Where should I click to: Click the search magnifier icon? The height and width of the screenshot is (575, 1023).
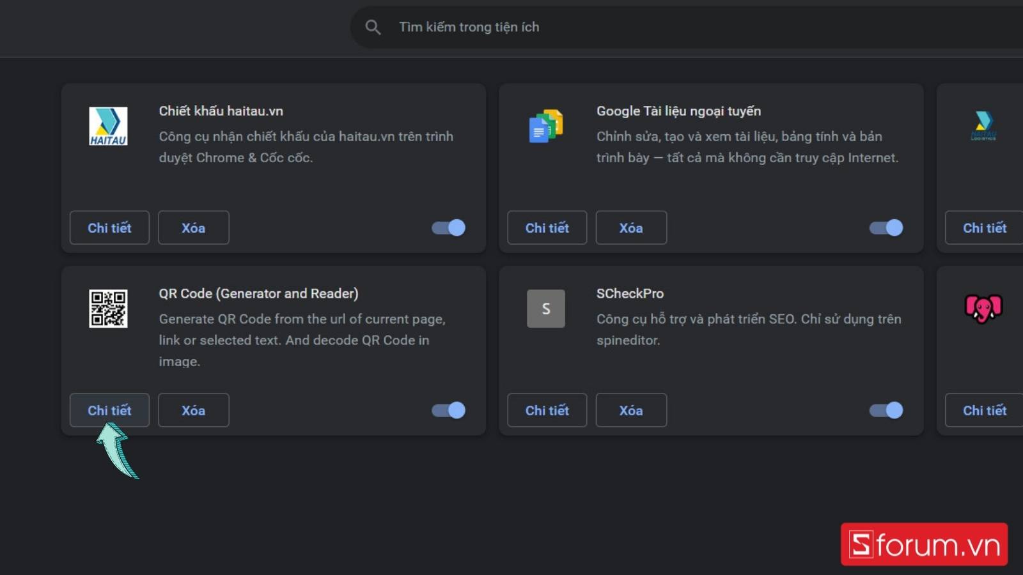pyautogui.click(x=373, y=27)
